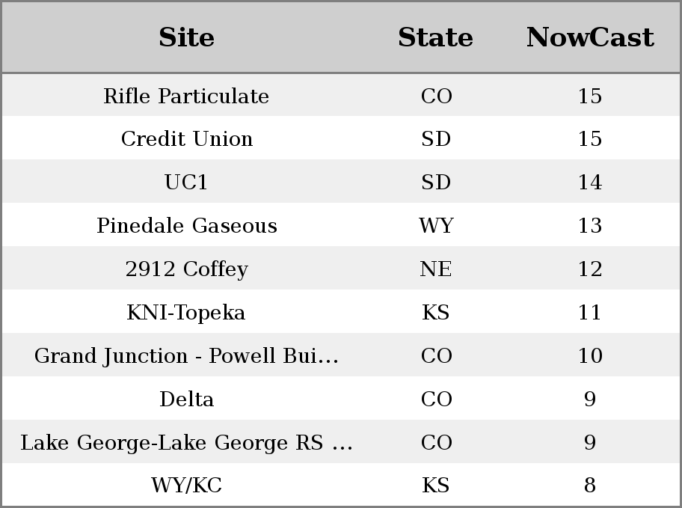The width and height of the screenshot is (682, 508).
Task: Sort table by Site column header
Action: point(186,37)
